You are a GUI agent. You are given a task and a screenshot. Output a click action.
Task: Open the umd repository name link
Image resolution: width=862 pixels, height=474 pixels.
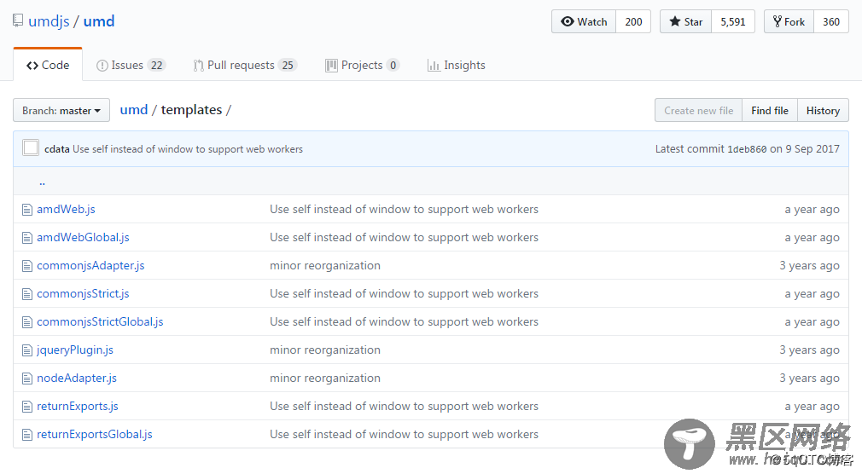click(x=99, y=21)
